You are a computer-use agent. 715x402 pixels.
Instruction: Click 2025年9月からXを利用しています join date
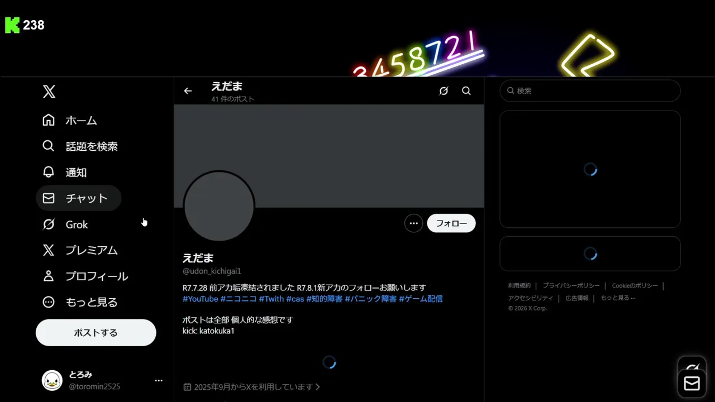click(254, 387)
